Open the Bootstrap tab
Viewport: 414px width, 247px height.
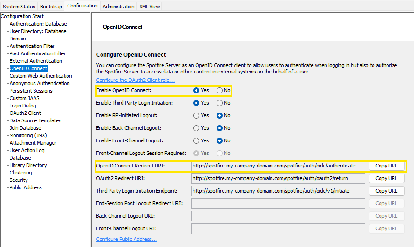(51, 7)
